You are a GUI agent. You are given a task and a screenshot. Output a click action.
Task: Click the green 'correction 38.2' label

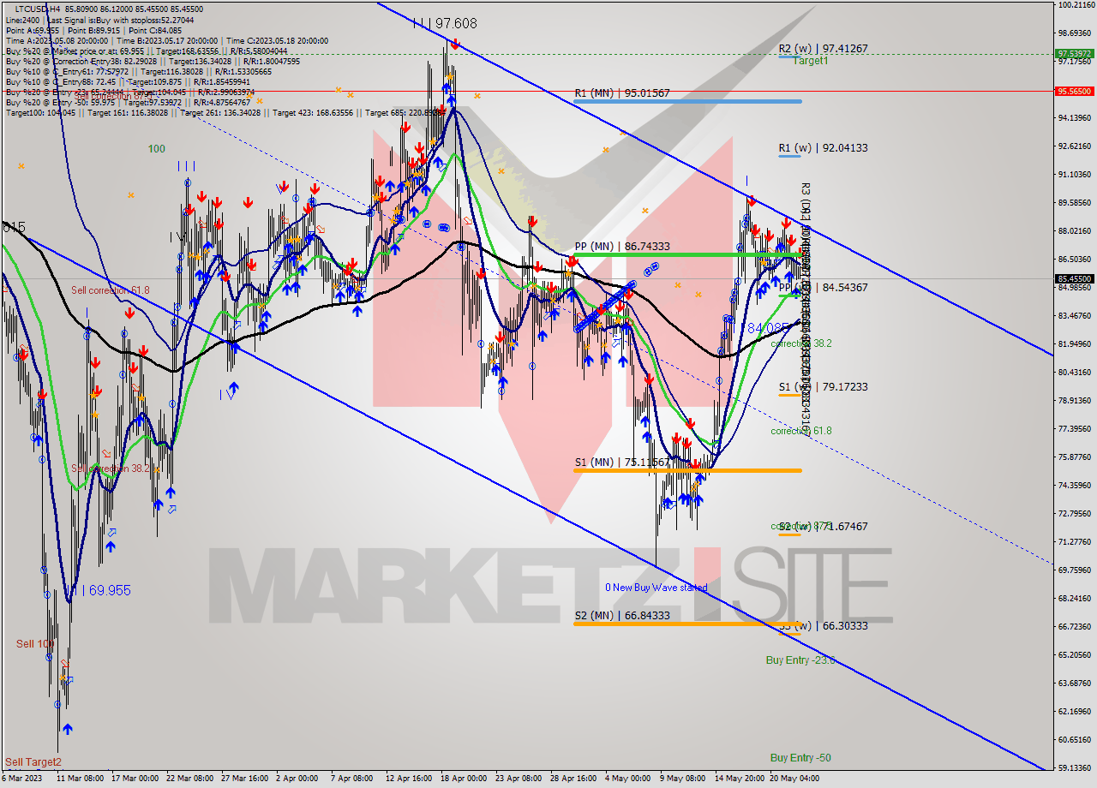coord(800,343)
